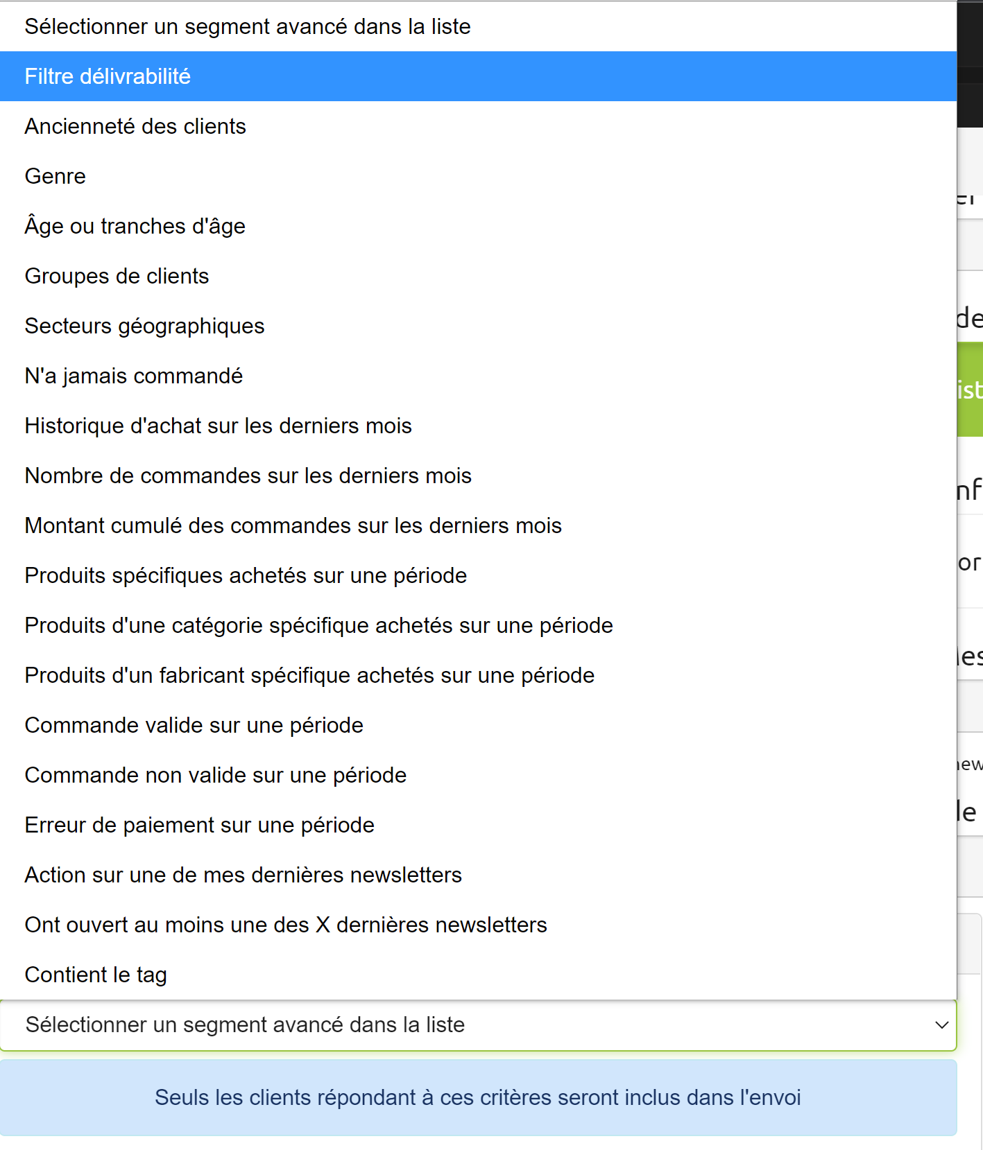Collapse the advanced segment dropdown via its chevron
This screenshot has width=983, height=1150.
click(x=941, y=1025)
